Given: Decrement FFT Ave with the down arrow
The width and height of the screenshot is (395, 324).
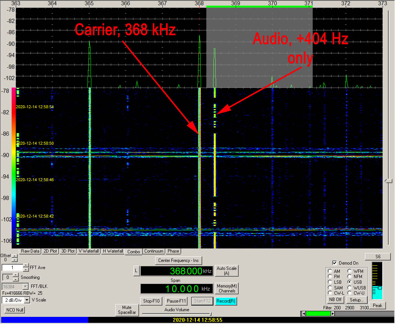Looking at the screenshot, I should (x=26, y=269).
